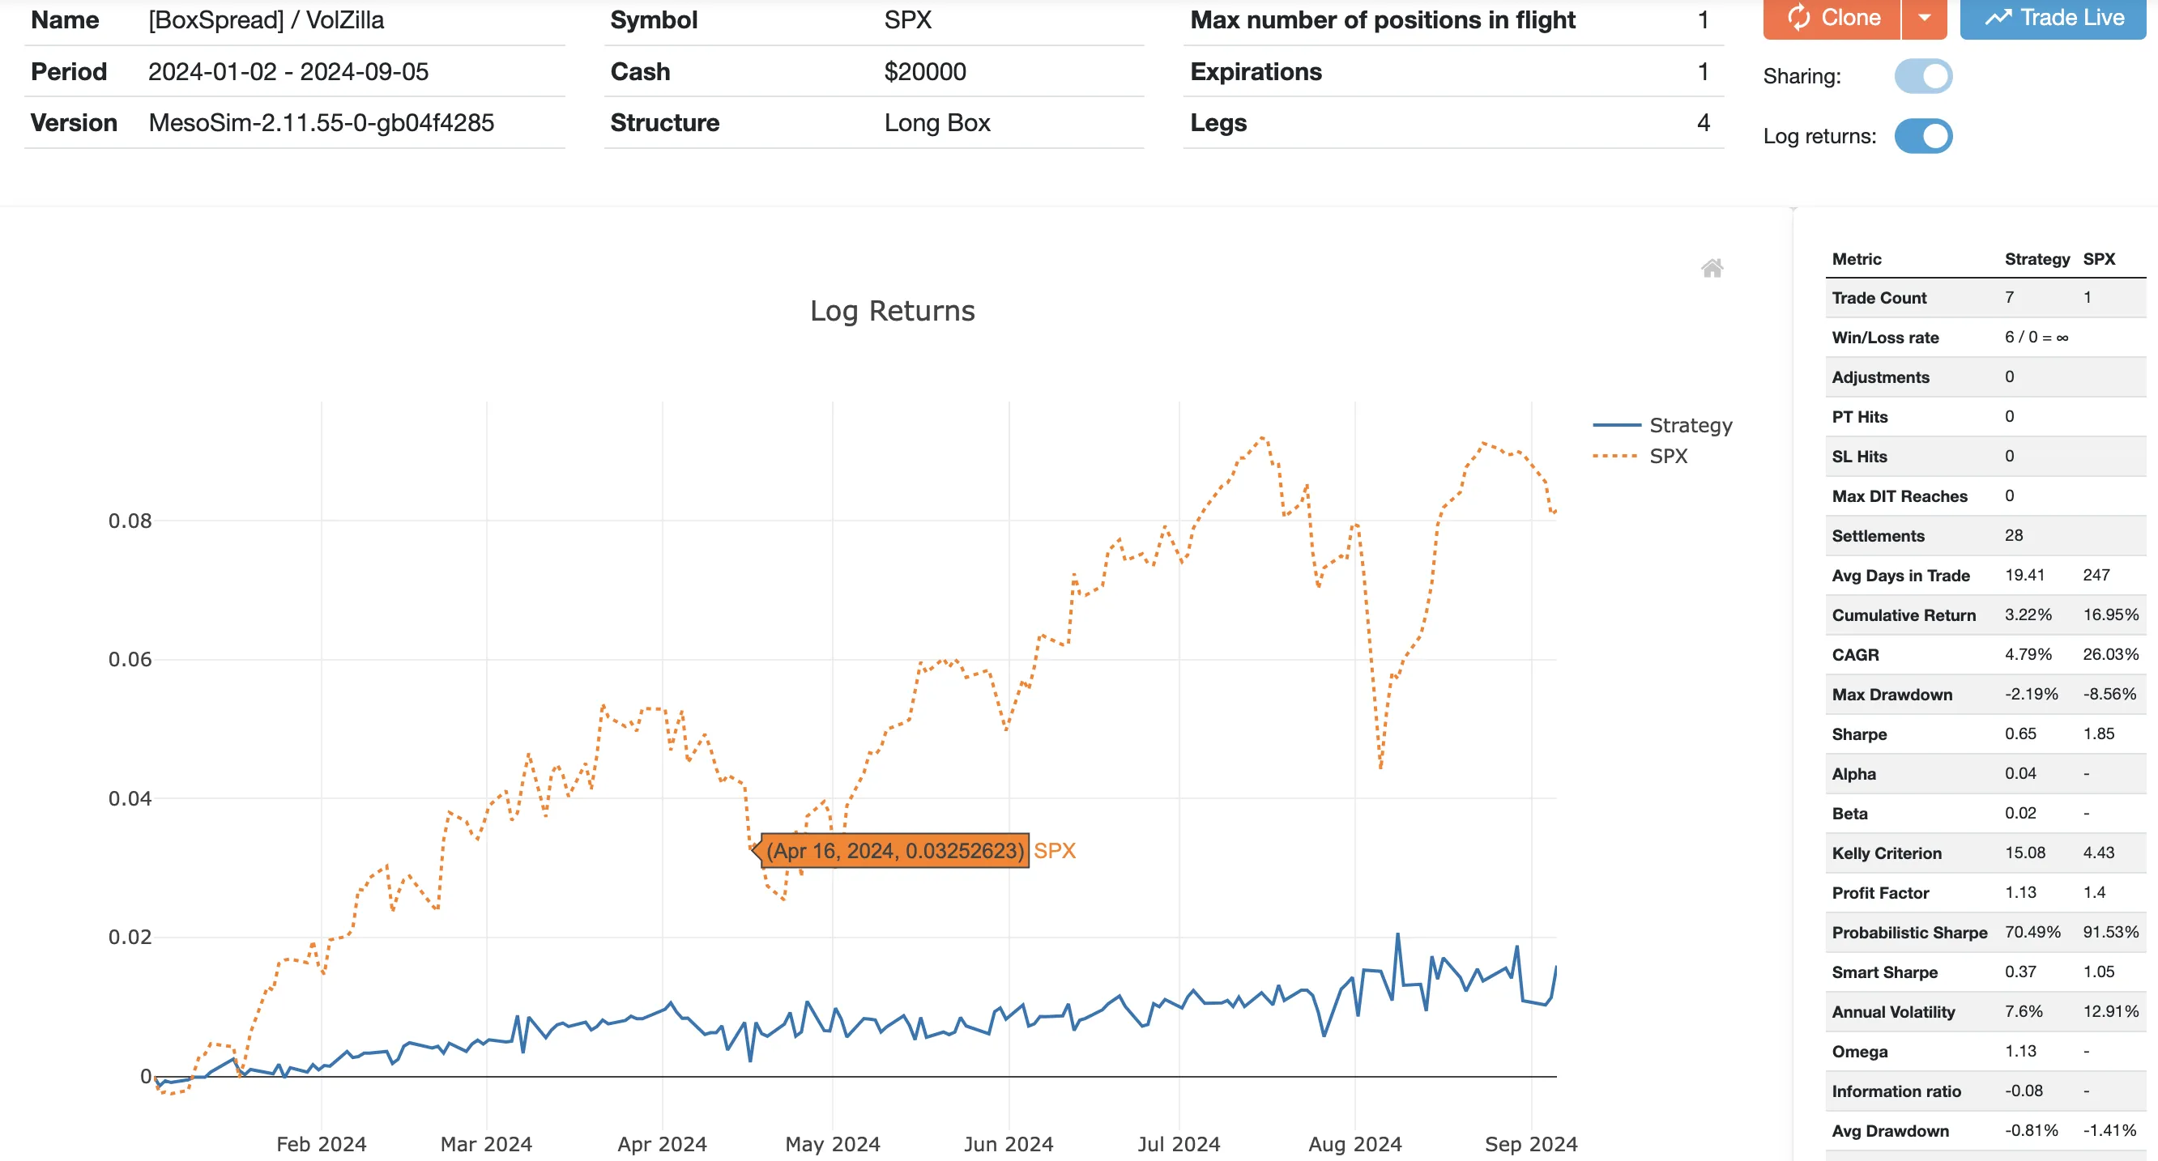The image size is (2158, 1161).
Task: Disable the Sharing toggle
Action: coord(1924,76)
